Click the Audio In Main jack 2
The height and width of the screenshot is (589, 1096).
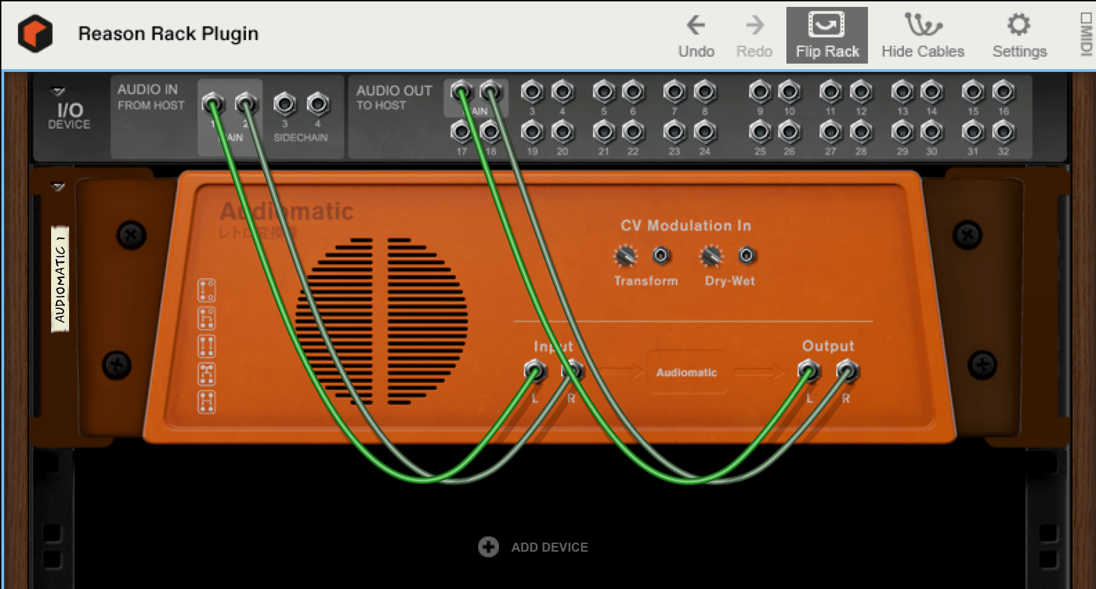pos(246,104)
